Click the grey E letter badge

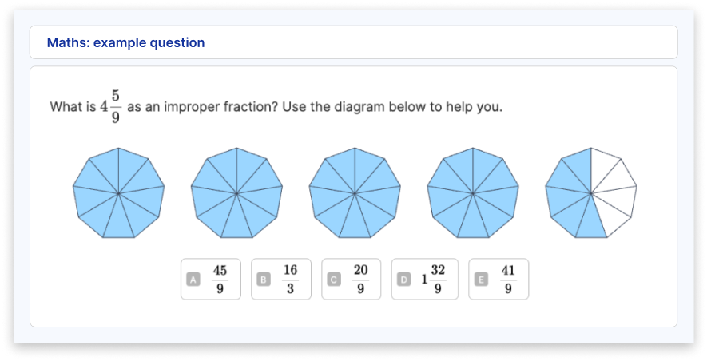[x=481, y=280]
